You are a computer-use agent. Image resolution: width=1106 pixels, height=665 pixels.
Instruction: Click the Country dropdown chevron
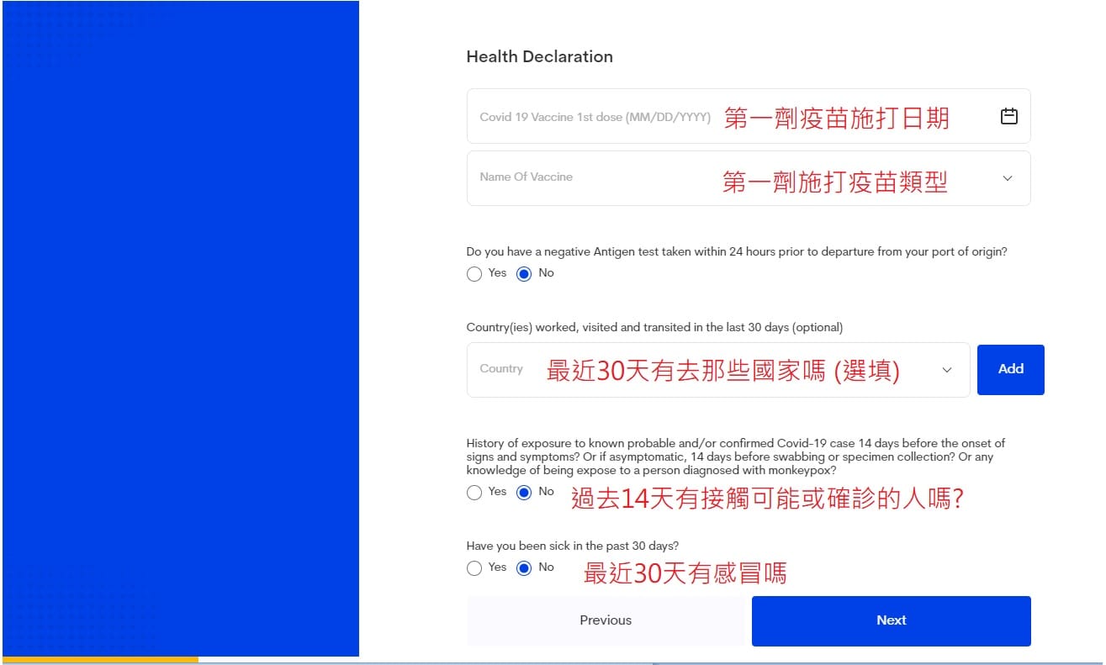point(947,370)
